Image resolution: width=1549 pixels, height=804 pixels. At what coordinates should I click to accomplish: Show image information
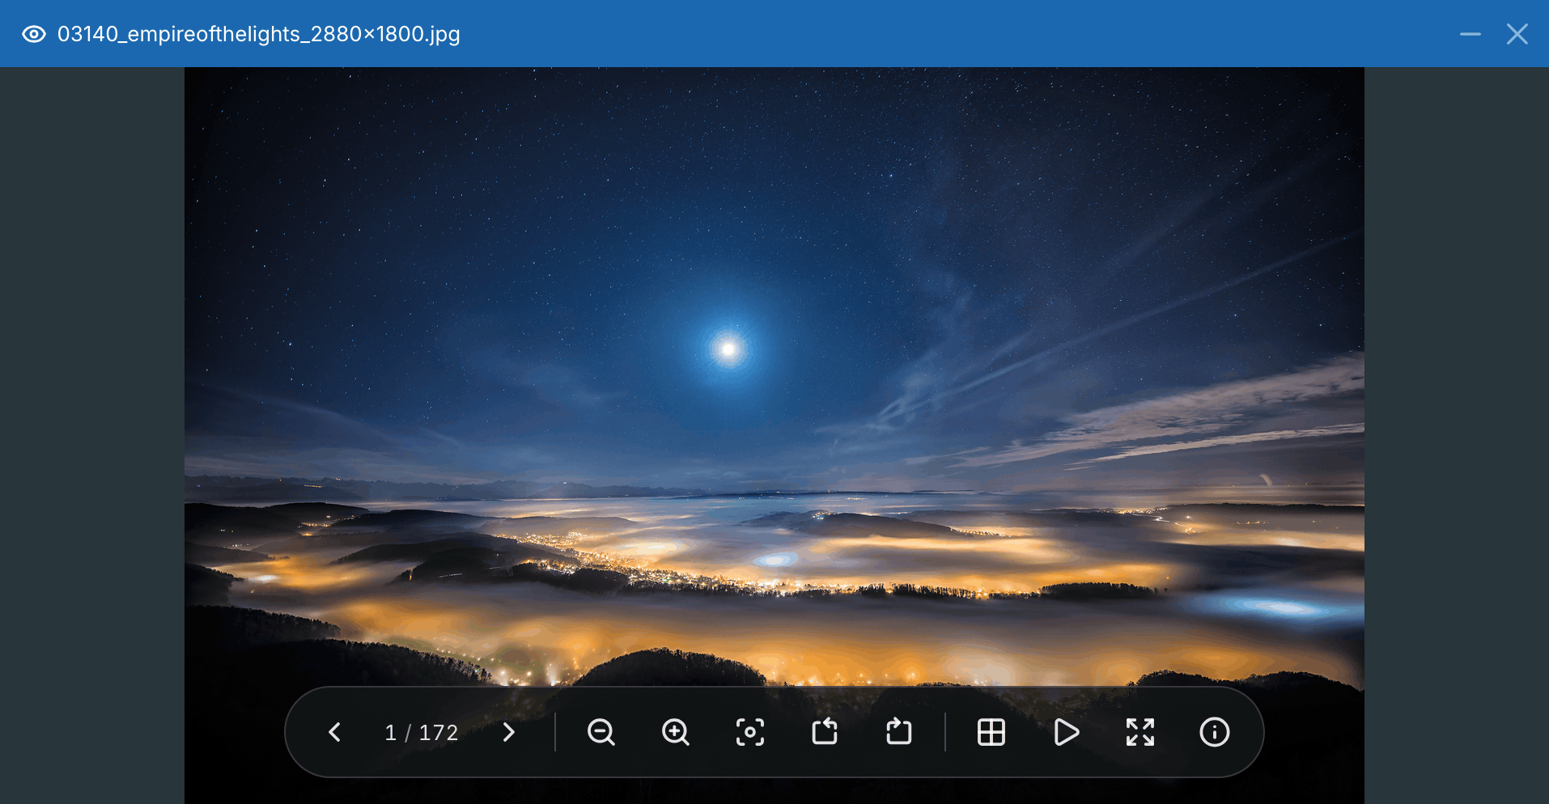(x=1215, y=732)
